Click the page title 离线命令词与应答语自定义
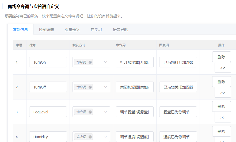Viewport: 236px width, 142px height. tap(33, 6)
